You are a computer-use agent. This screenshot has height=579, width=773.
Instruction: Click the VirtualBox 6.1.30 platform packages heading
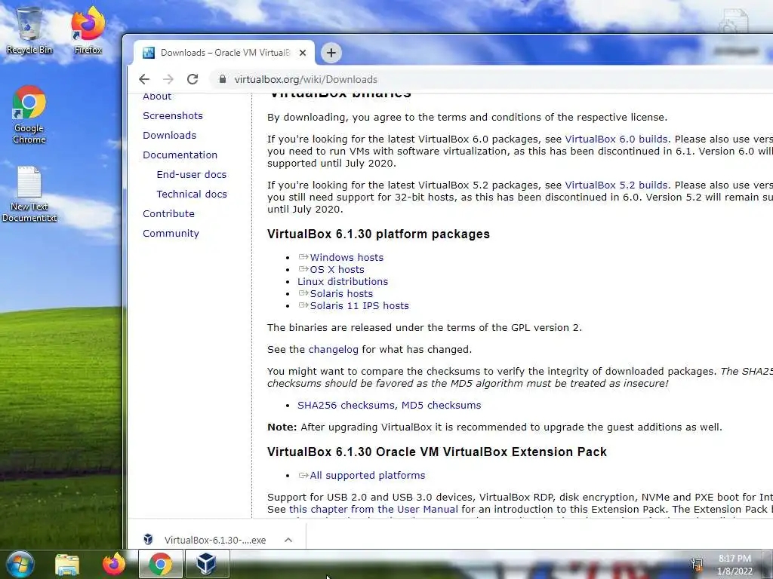[x=378, y=234]
